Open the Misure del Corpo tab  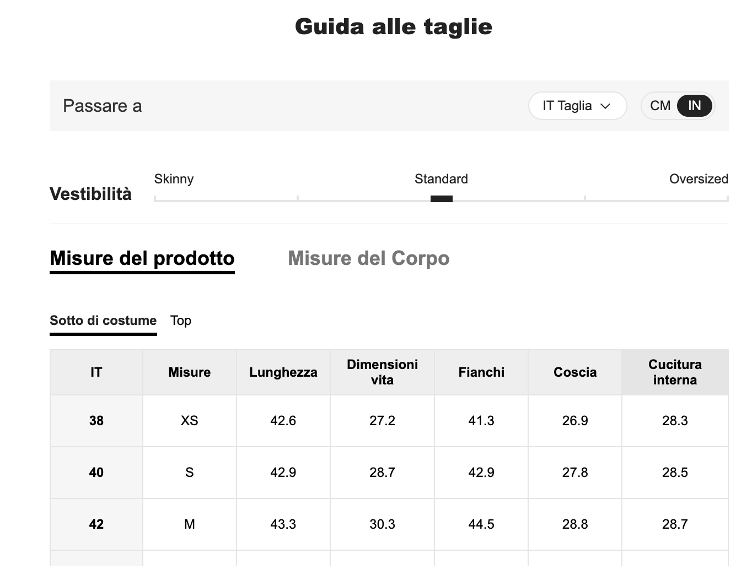368,258
